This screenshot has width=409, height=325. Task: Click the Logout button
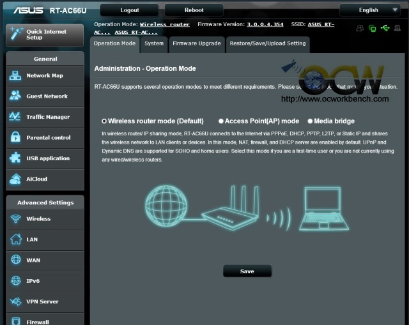point(129,10)
